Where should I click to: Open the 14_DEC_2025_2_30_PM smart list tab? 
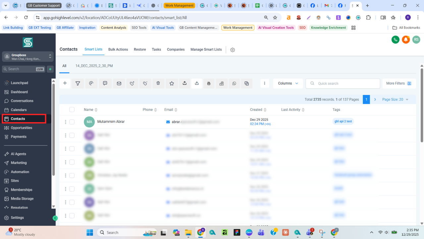tap(94, 66)
